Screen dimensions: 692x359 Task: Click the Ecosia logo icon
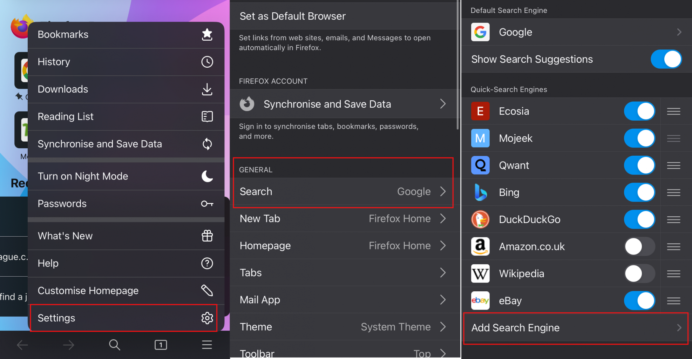480,111
